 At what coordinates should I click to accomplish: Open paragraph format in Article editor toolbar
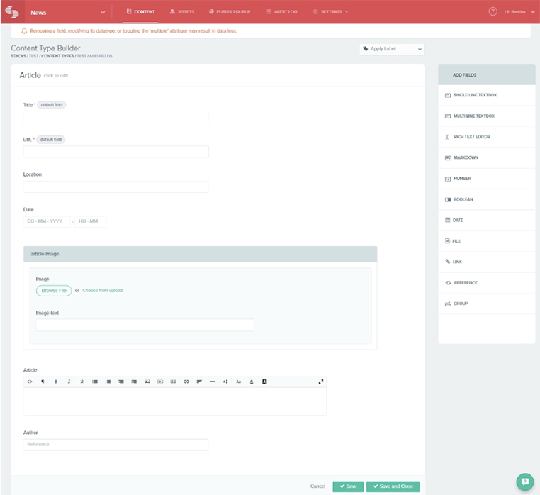click(x=43, y=382)
